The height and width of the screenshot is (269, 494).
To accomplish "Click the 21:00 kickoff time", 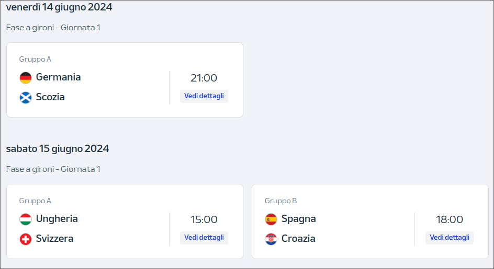I will tap(204, 78).
